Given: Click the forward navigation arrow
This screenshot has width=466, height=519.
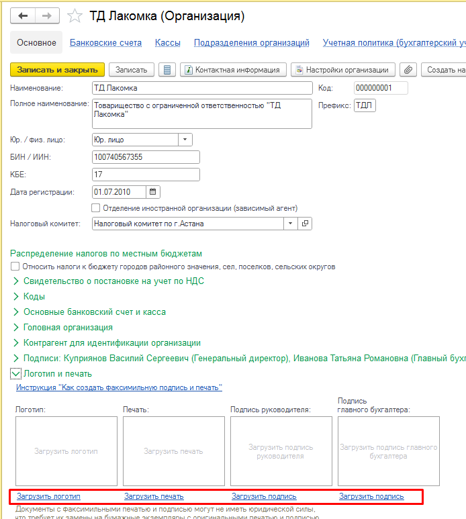Looking at the screenshot, I should point(46,15).
